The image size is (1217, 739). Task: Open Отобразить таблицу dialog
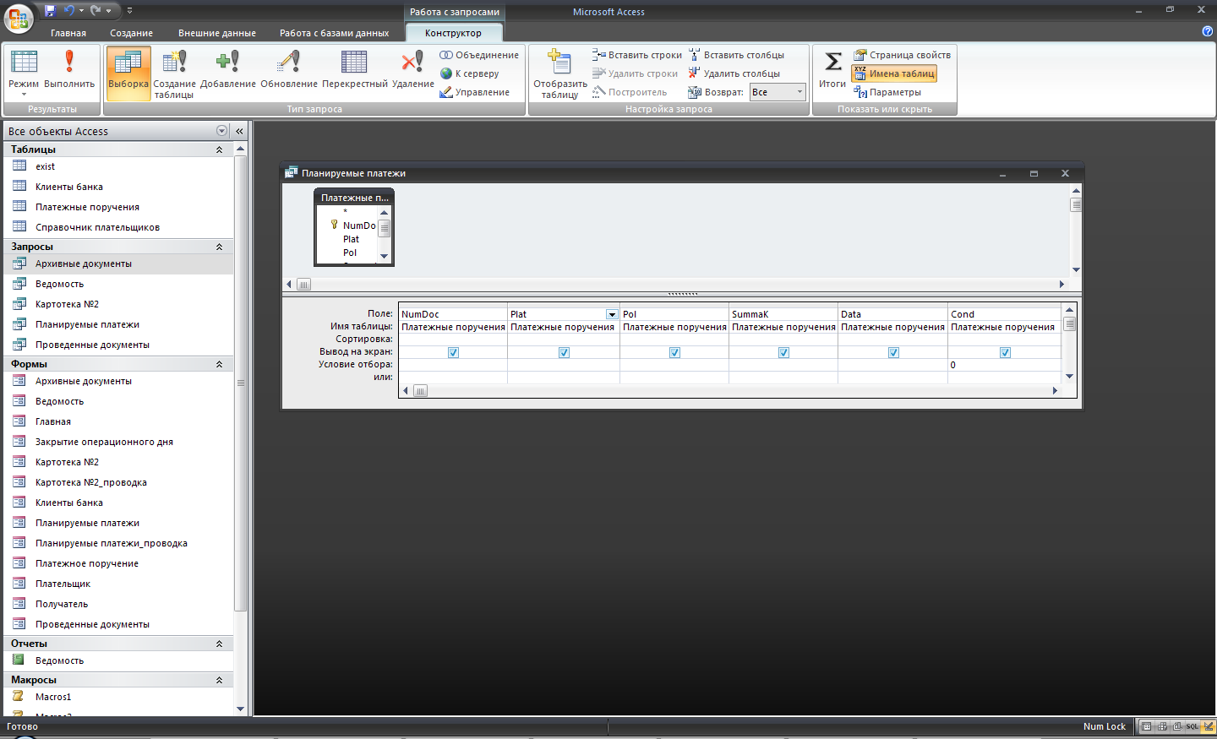560,74
